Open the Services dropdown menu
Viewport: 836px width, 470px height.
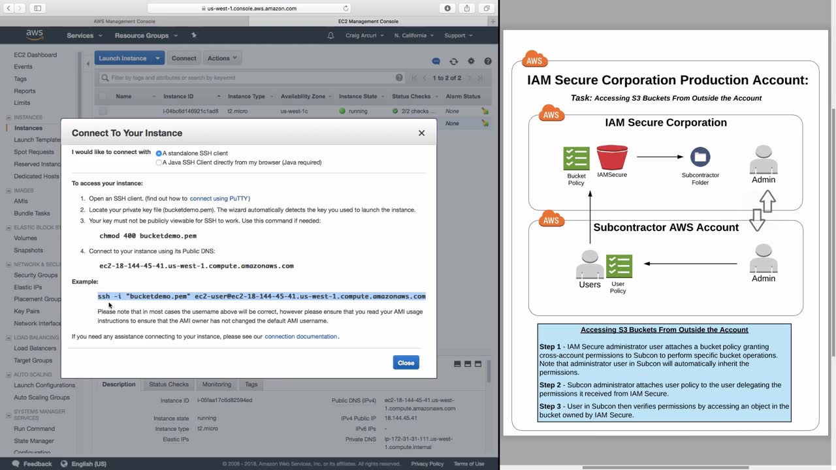[x=84, y=35]
